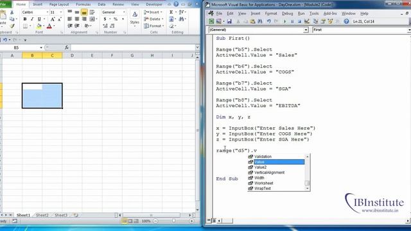Click the View Microsoft Excel icon in VBA toolbar
This screenshot has width=411, height=231.
211,21
